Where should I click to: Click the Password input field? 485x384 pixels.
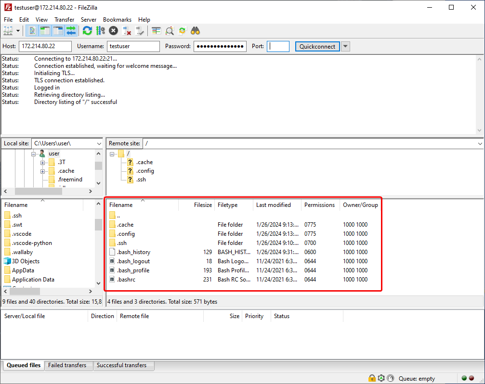tap(220, 46)
